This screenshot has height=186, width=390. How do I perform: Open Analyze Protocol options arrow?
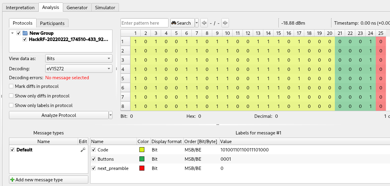click(111, 115)
